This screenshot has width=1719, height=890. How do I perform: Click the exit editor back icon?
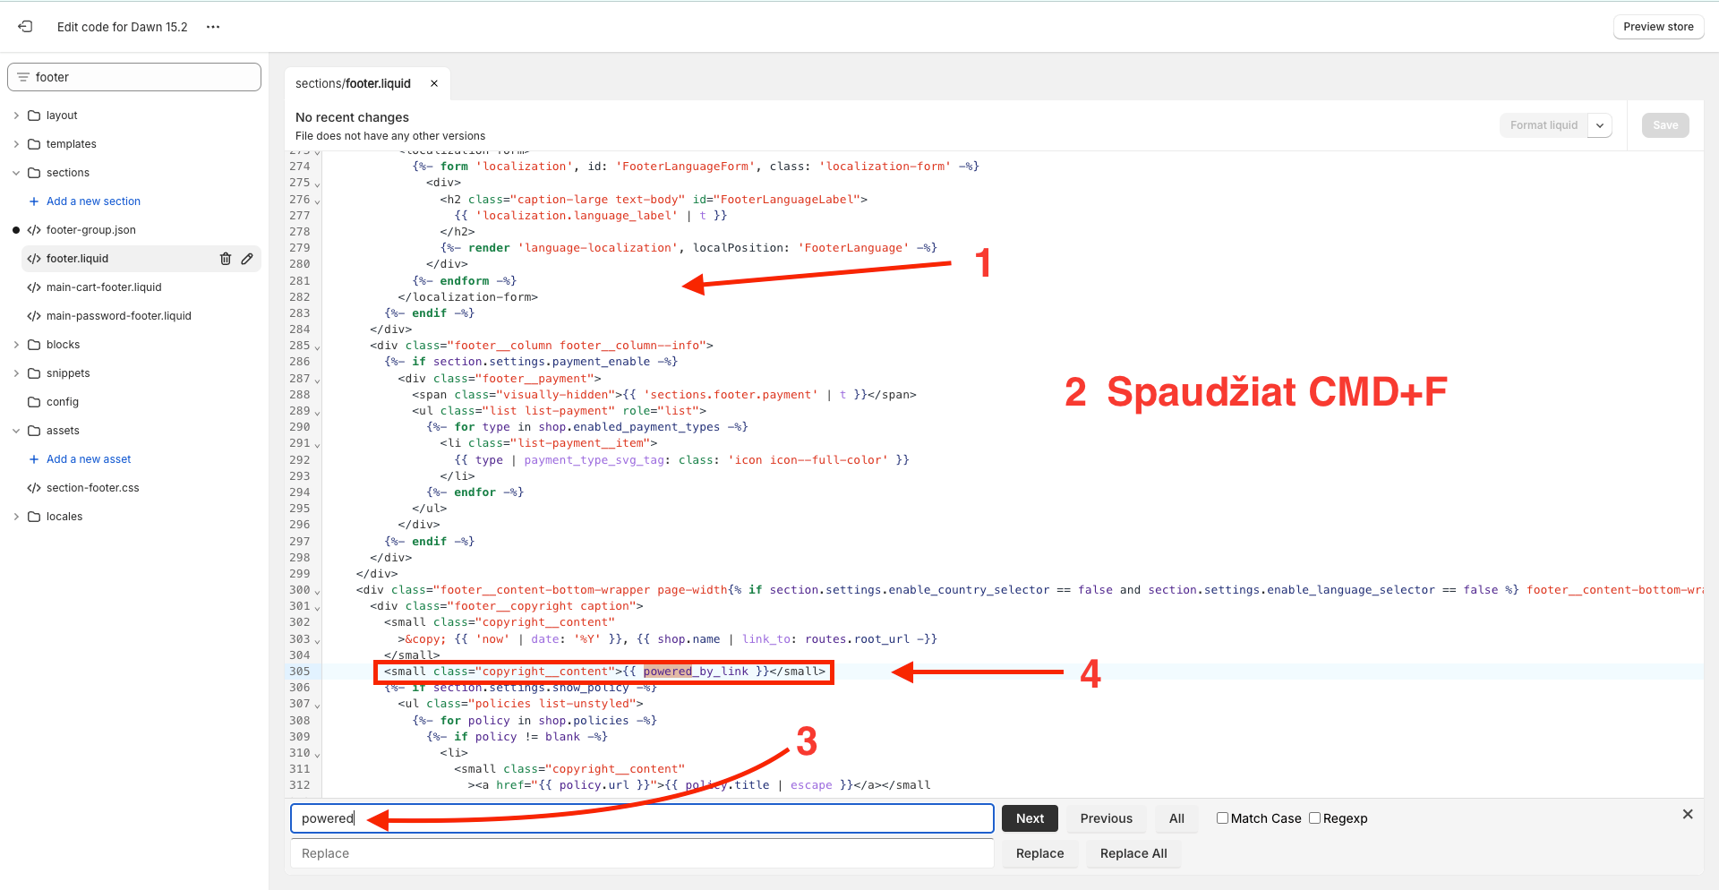pyautogui.click(x=25, y=27)
